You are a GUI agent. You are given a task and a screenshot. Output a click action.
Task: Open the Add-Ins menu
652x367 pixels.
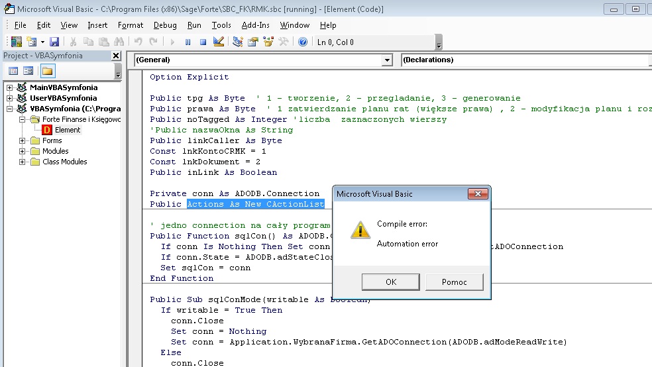pyautogui.click(x=255, y=25)
